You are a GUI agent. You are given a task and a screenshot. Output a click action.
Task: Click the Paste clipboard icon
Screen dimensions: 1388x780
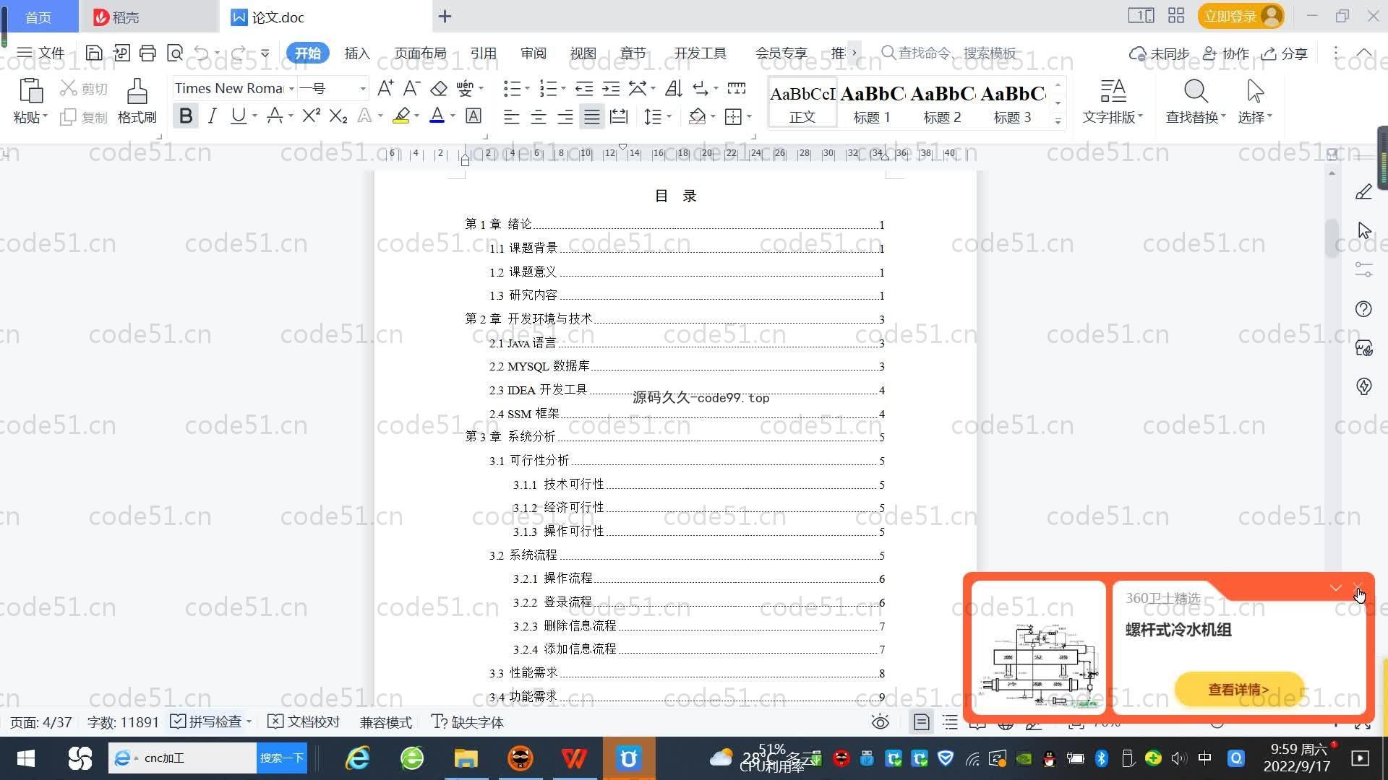click(30, 92)
